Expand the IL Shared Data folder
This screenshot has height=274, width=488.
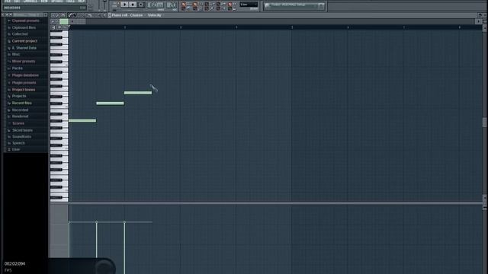24,48
